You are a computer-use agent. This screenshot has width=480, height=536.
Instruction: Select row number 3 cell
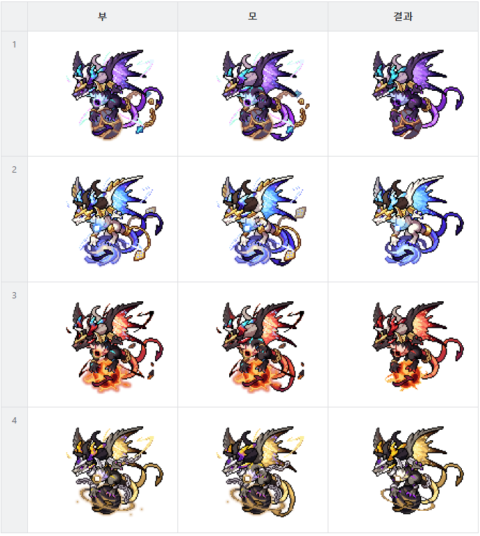click(15, 345)
